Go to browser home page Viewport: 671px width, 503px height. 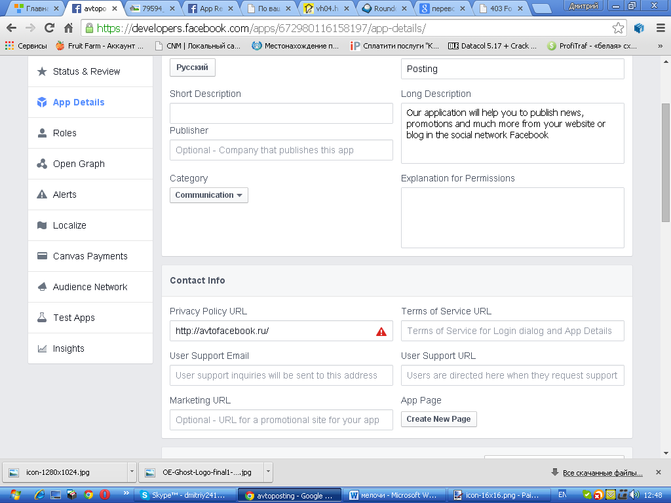pyautogui.click(x=68, y=28)
